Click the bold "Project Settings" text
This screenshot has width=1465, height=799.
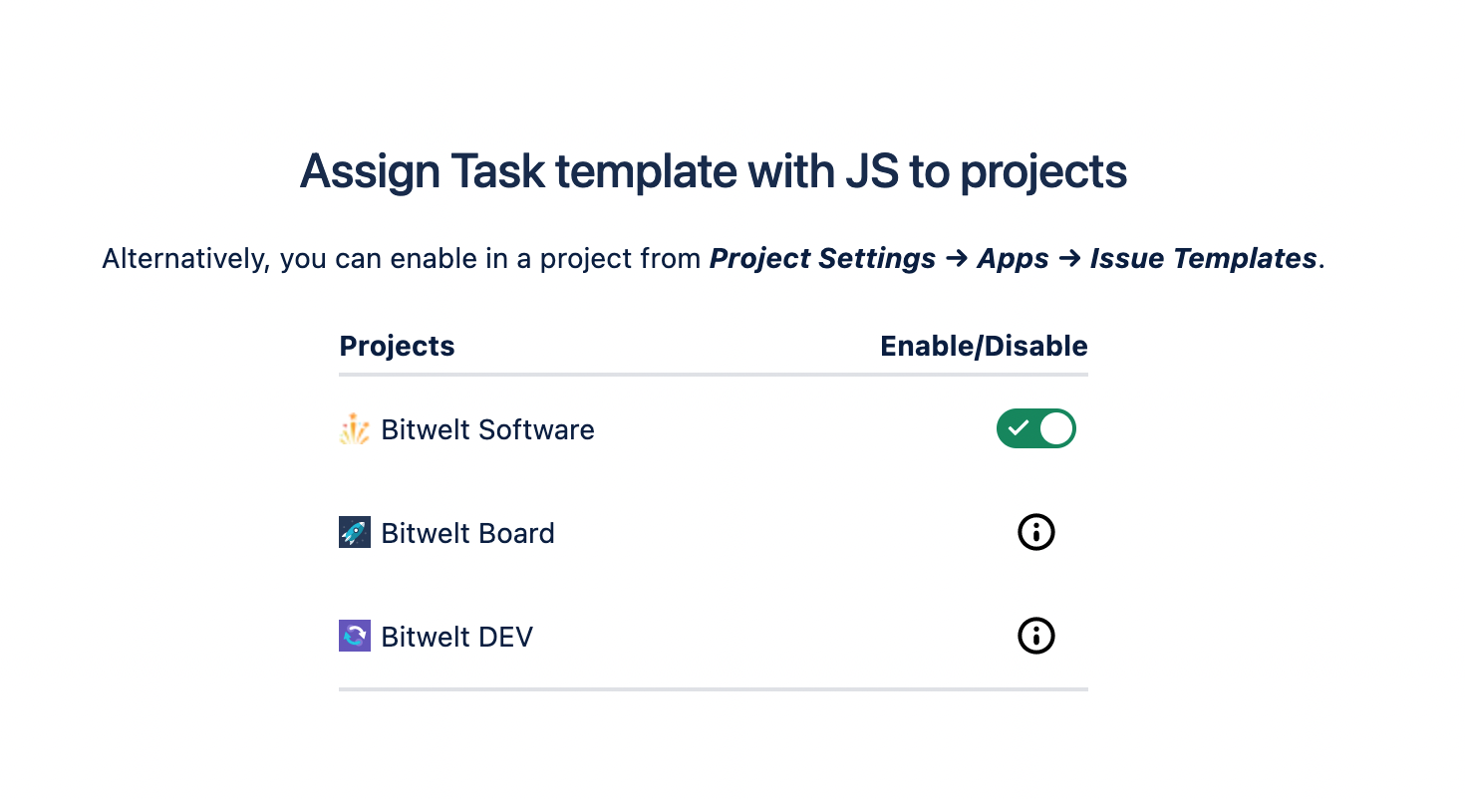[x=822, y=259]
